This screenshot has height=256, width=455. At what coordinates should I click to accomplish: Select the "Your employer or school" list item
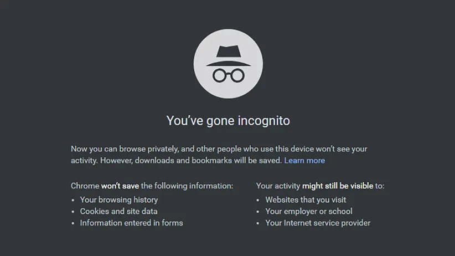coord(308,211)
